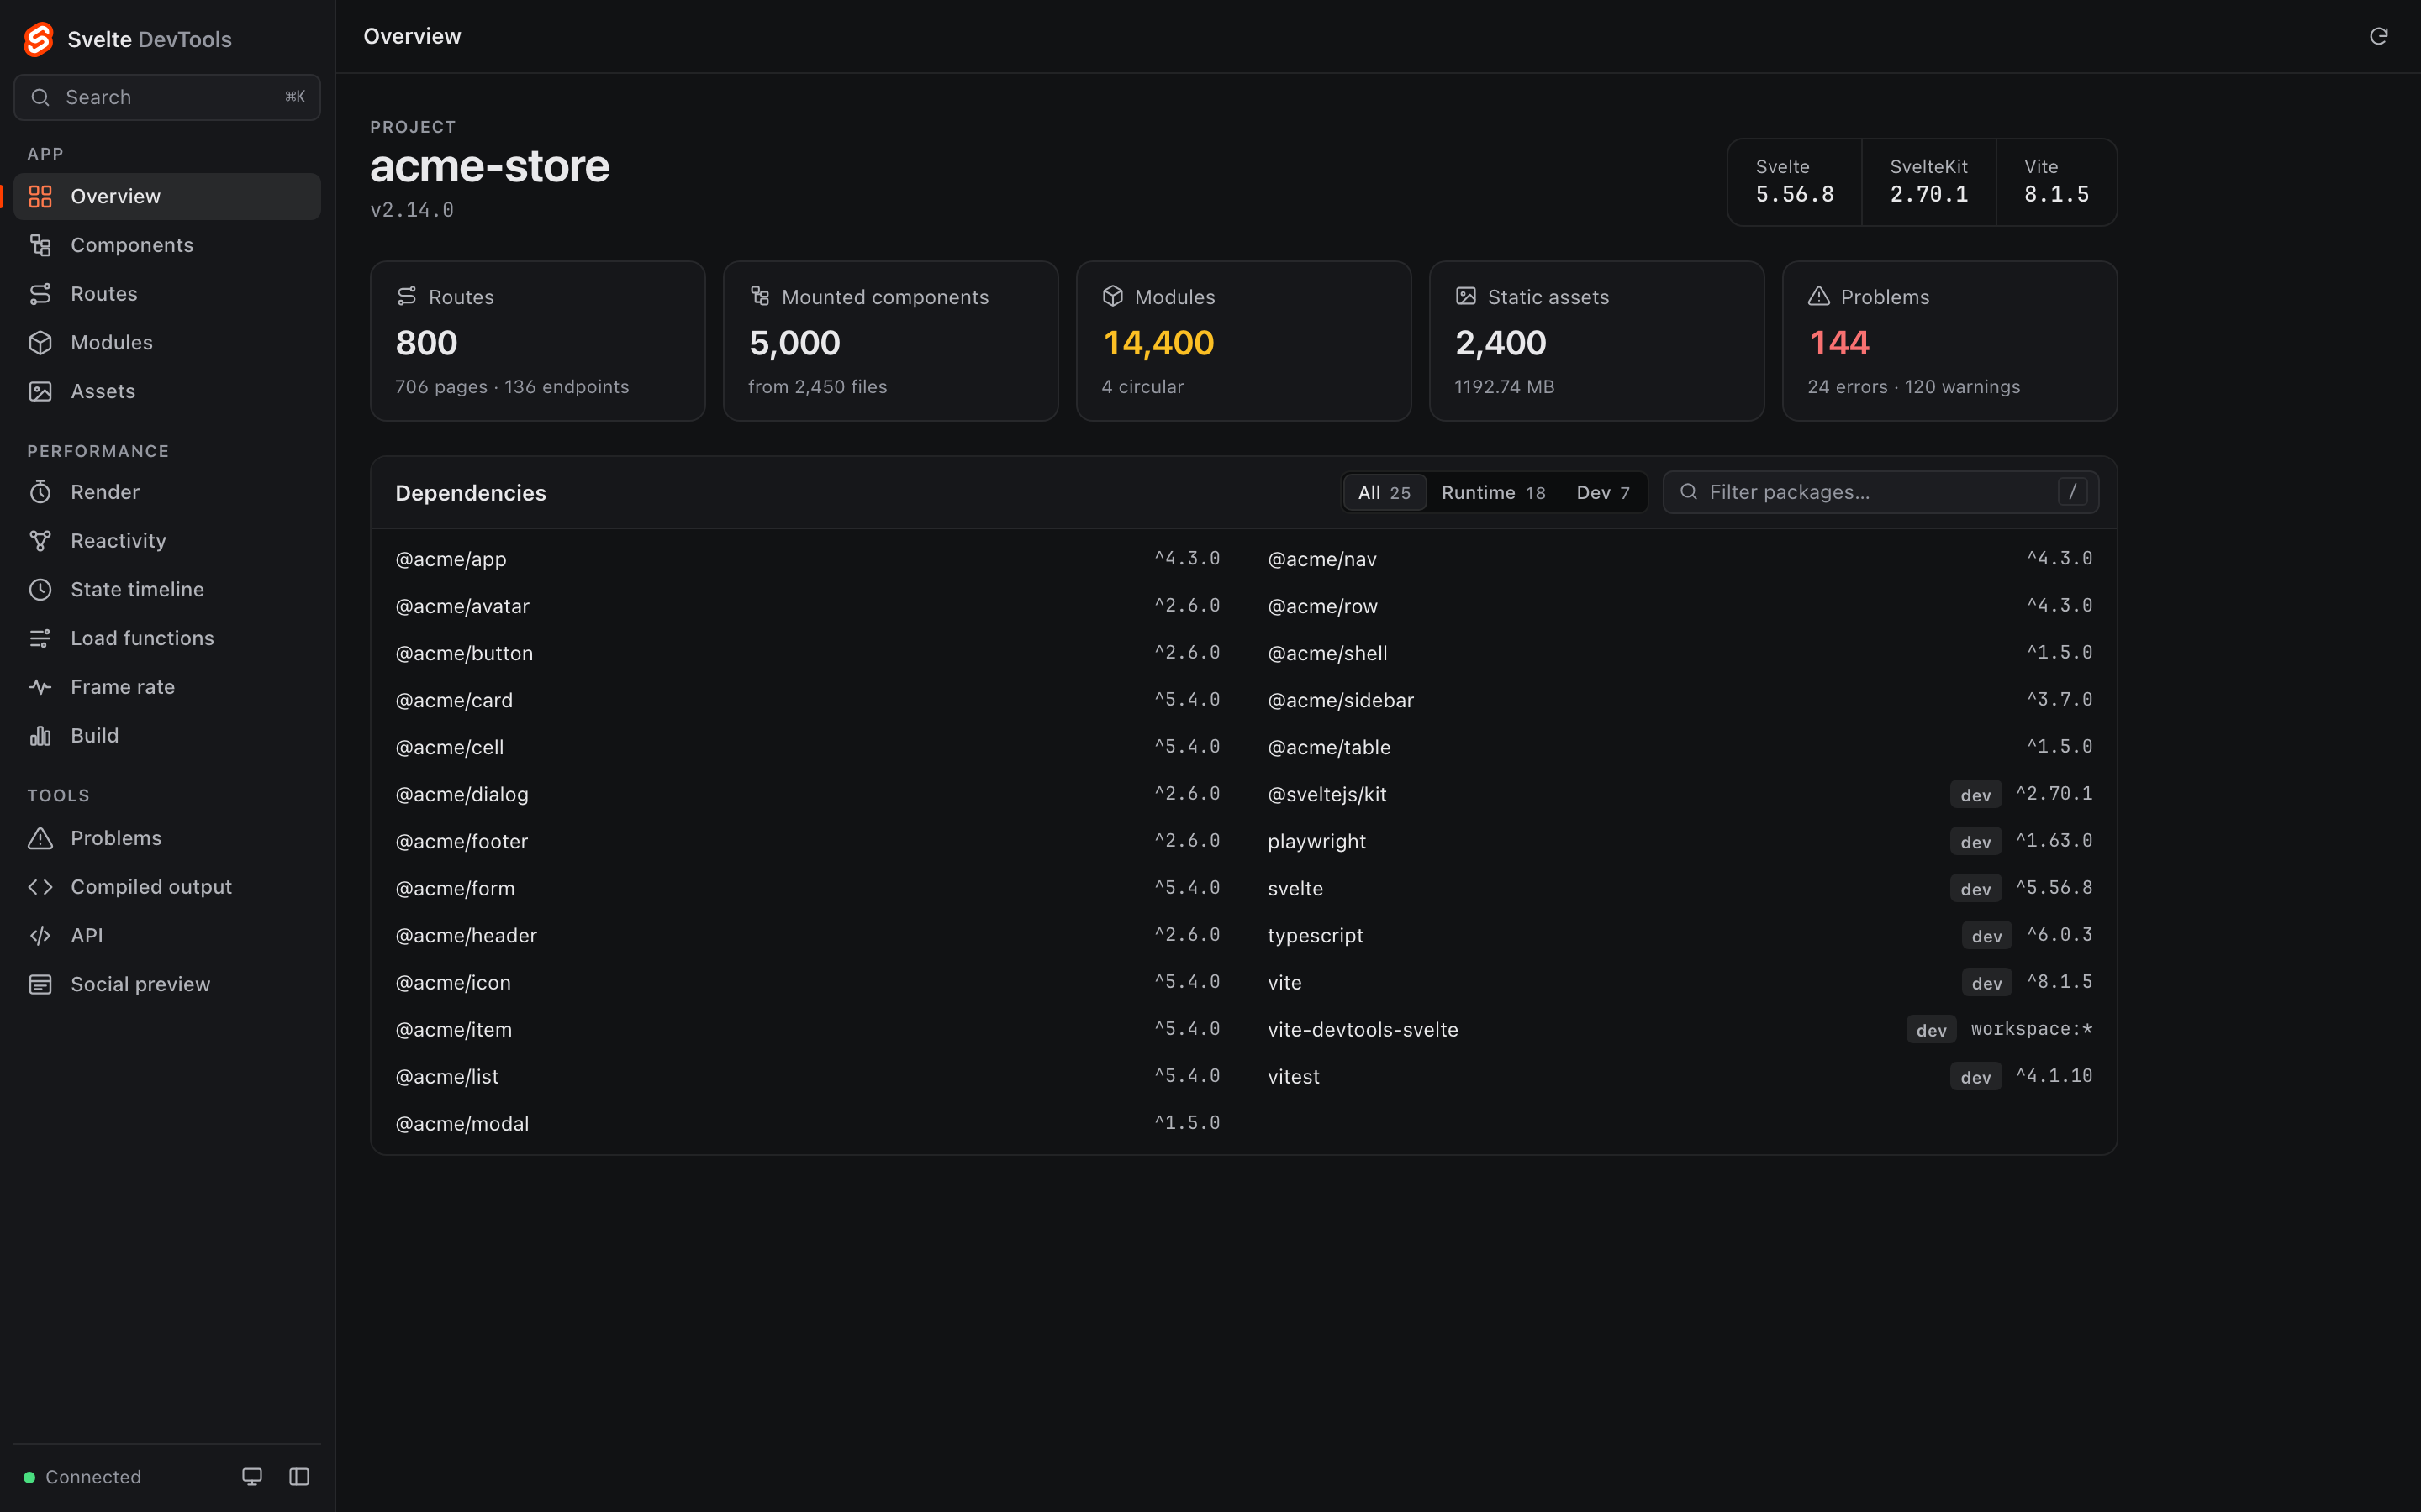
Task: Click the Connected status indicator
Action: (x=82, y=1476)
